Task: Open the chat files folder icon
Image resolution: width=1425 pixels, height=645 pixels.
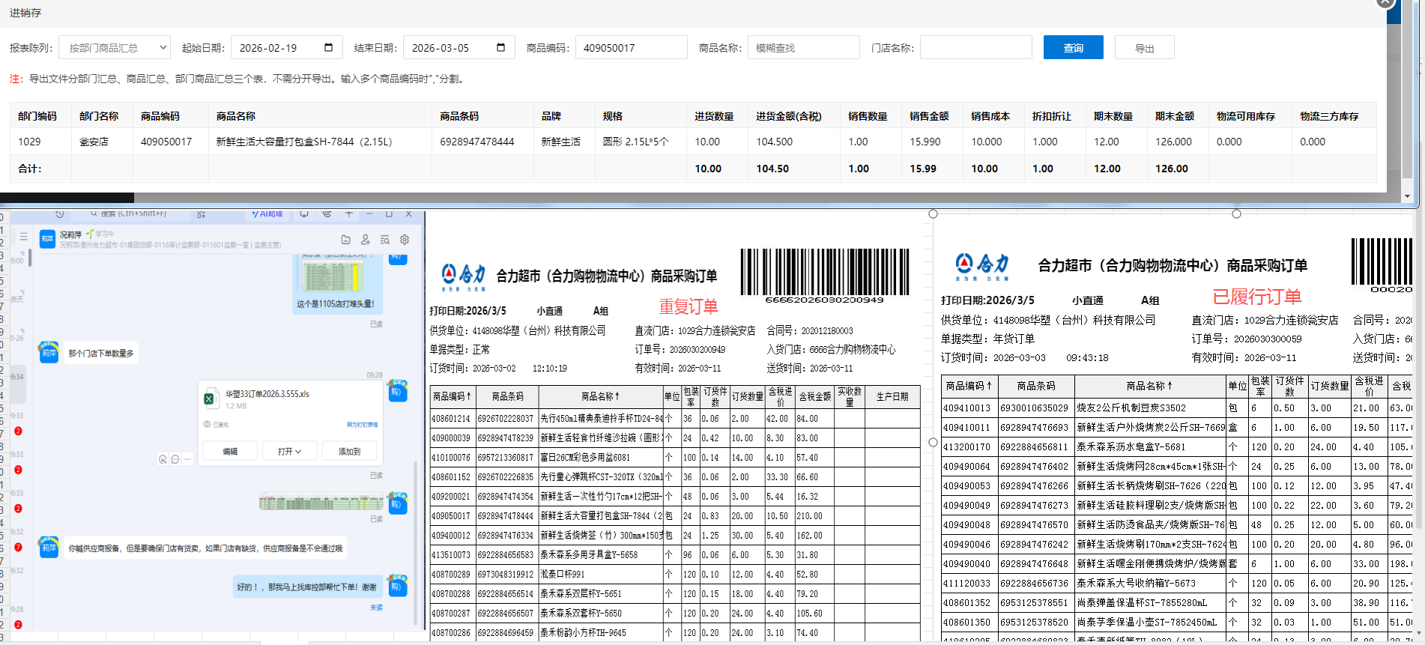Action: pos(345,240)
